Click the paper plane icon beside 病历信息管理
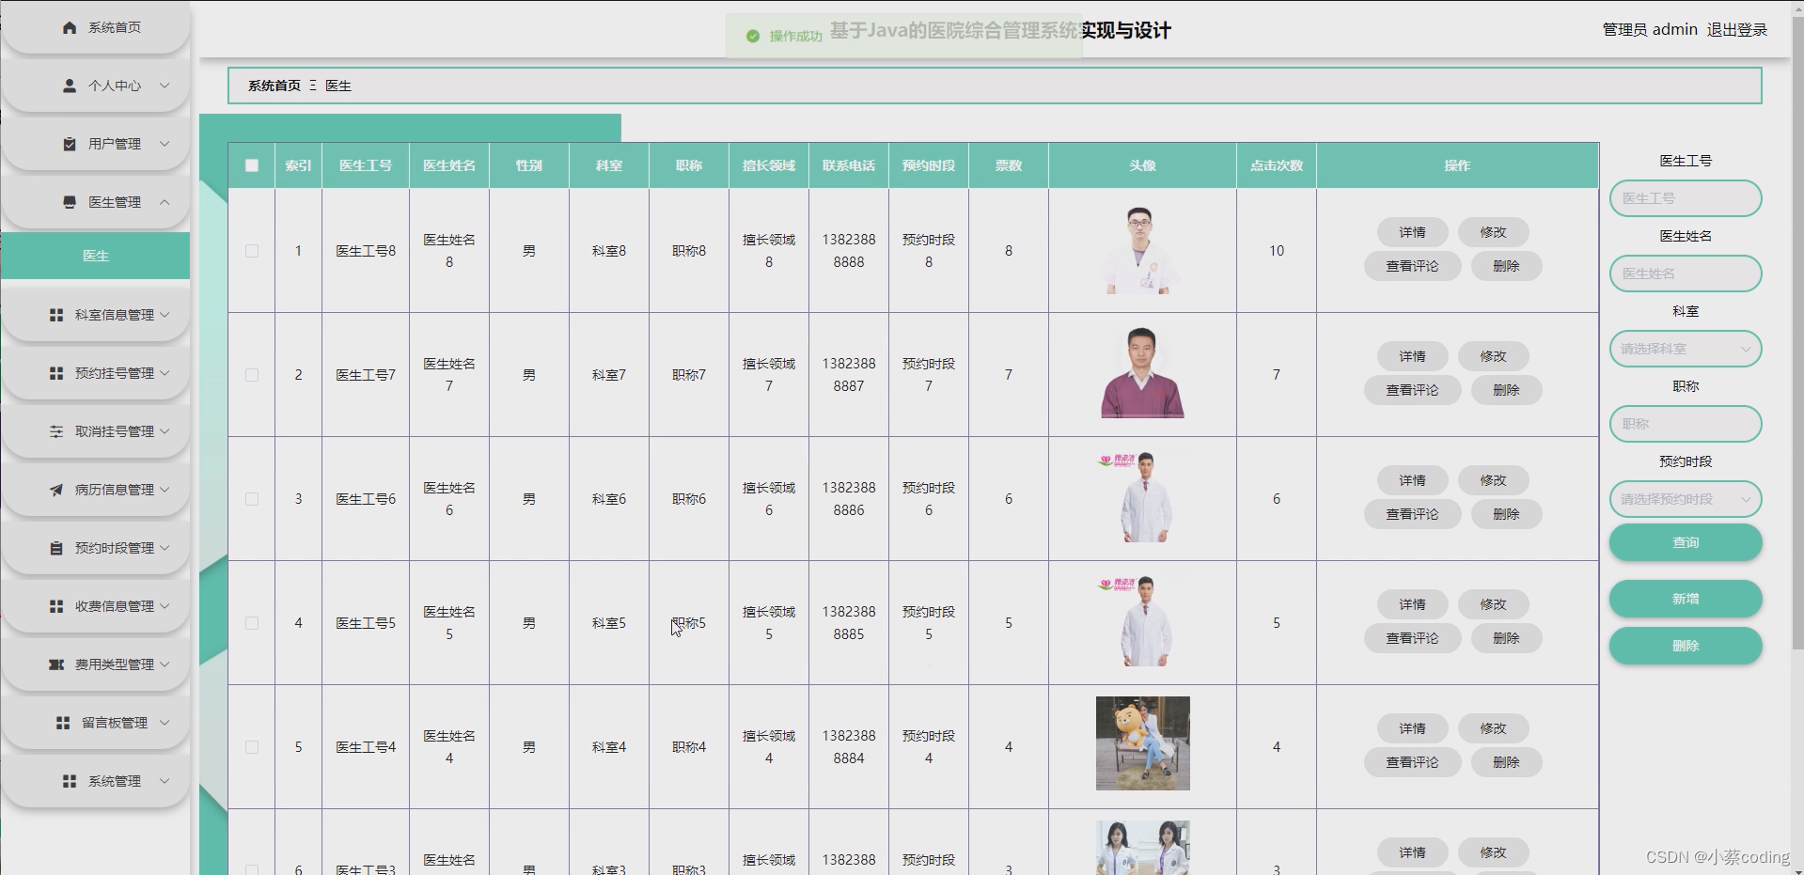Screen dimensions: 1804x875 point(56,490)
